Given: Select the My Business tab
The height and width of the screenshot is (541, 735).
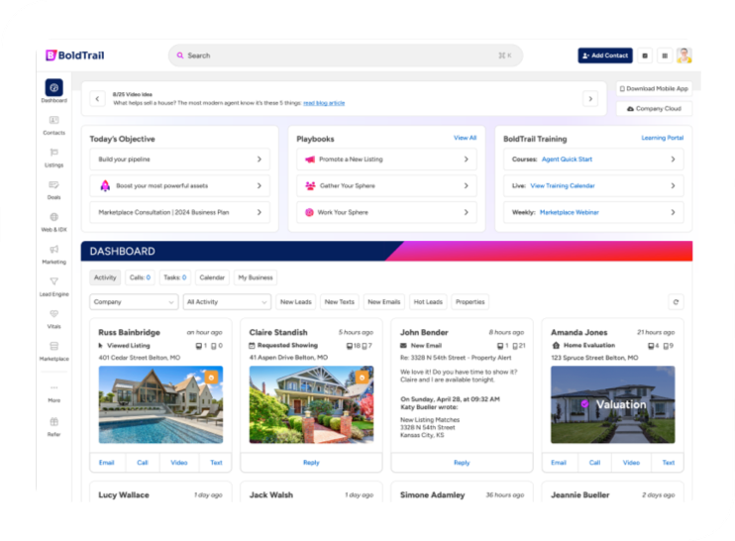Looking at the screenshot, I should (x=256, y=278).
